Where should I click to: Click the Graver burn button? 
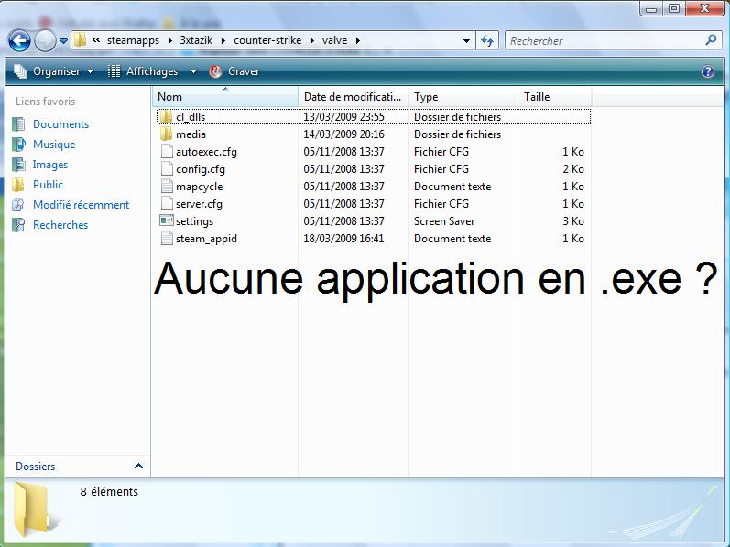pyautogui.click(x=235, y=71)
